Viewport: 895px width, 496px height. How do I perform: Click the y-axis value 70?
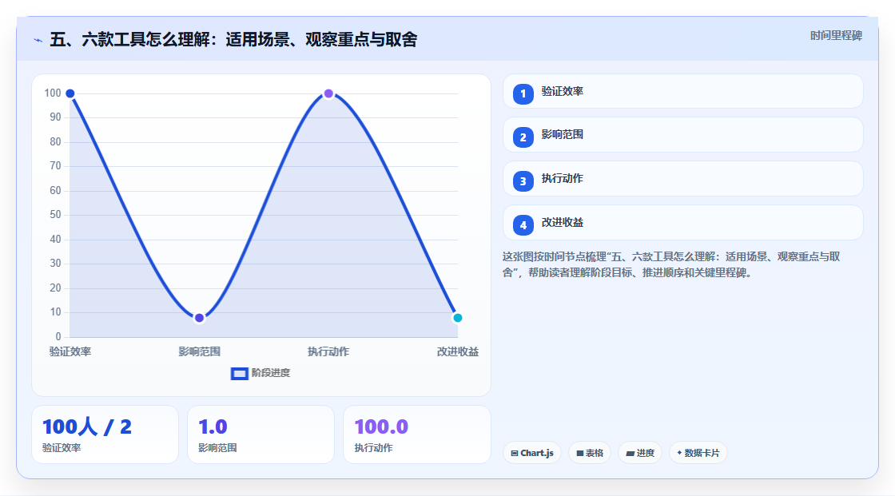(55, 165)
